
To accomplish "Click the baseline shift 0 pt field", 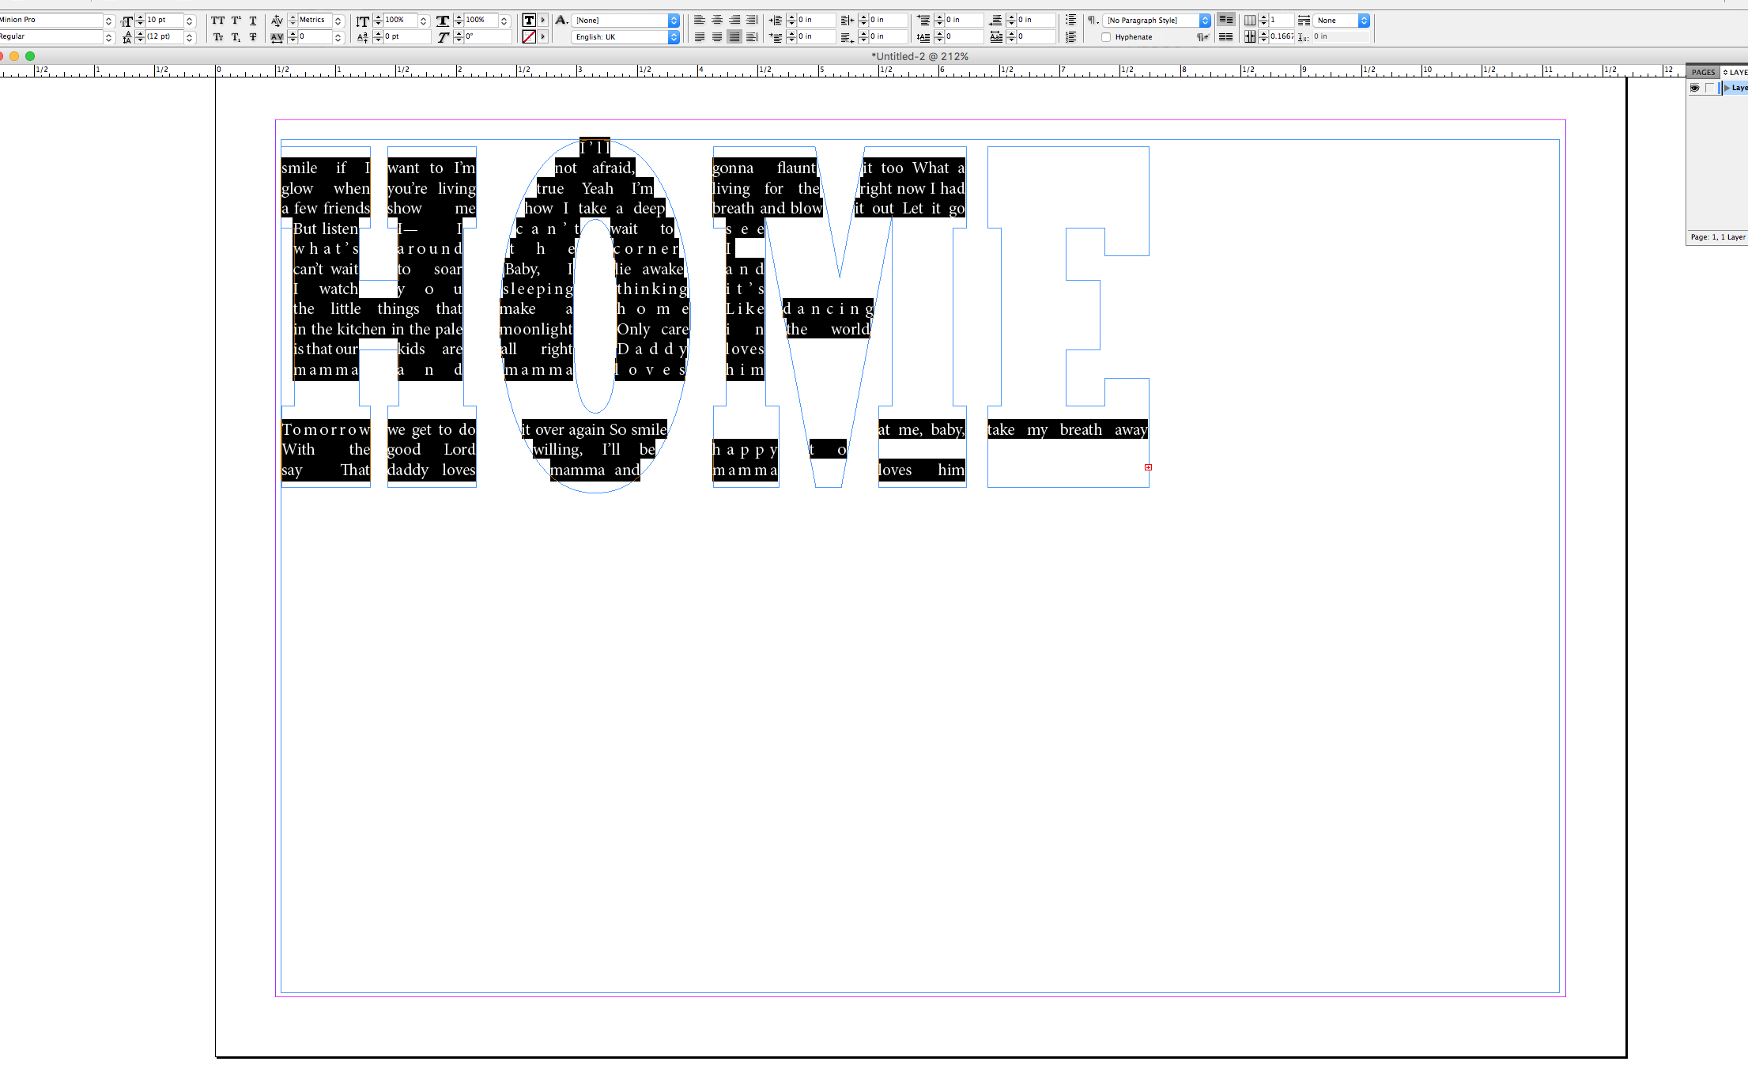I will (407, 37).
